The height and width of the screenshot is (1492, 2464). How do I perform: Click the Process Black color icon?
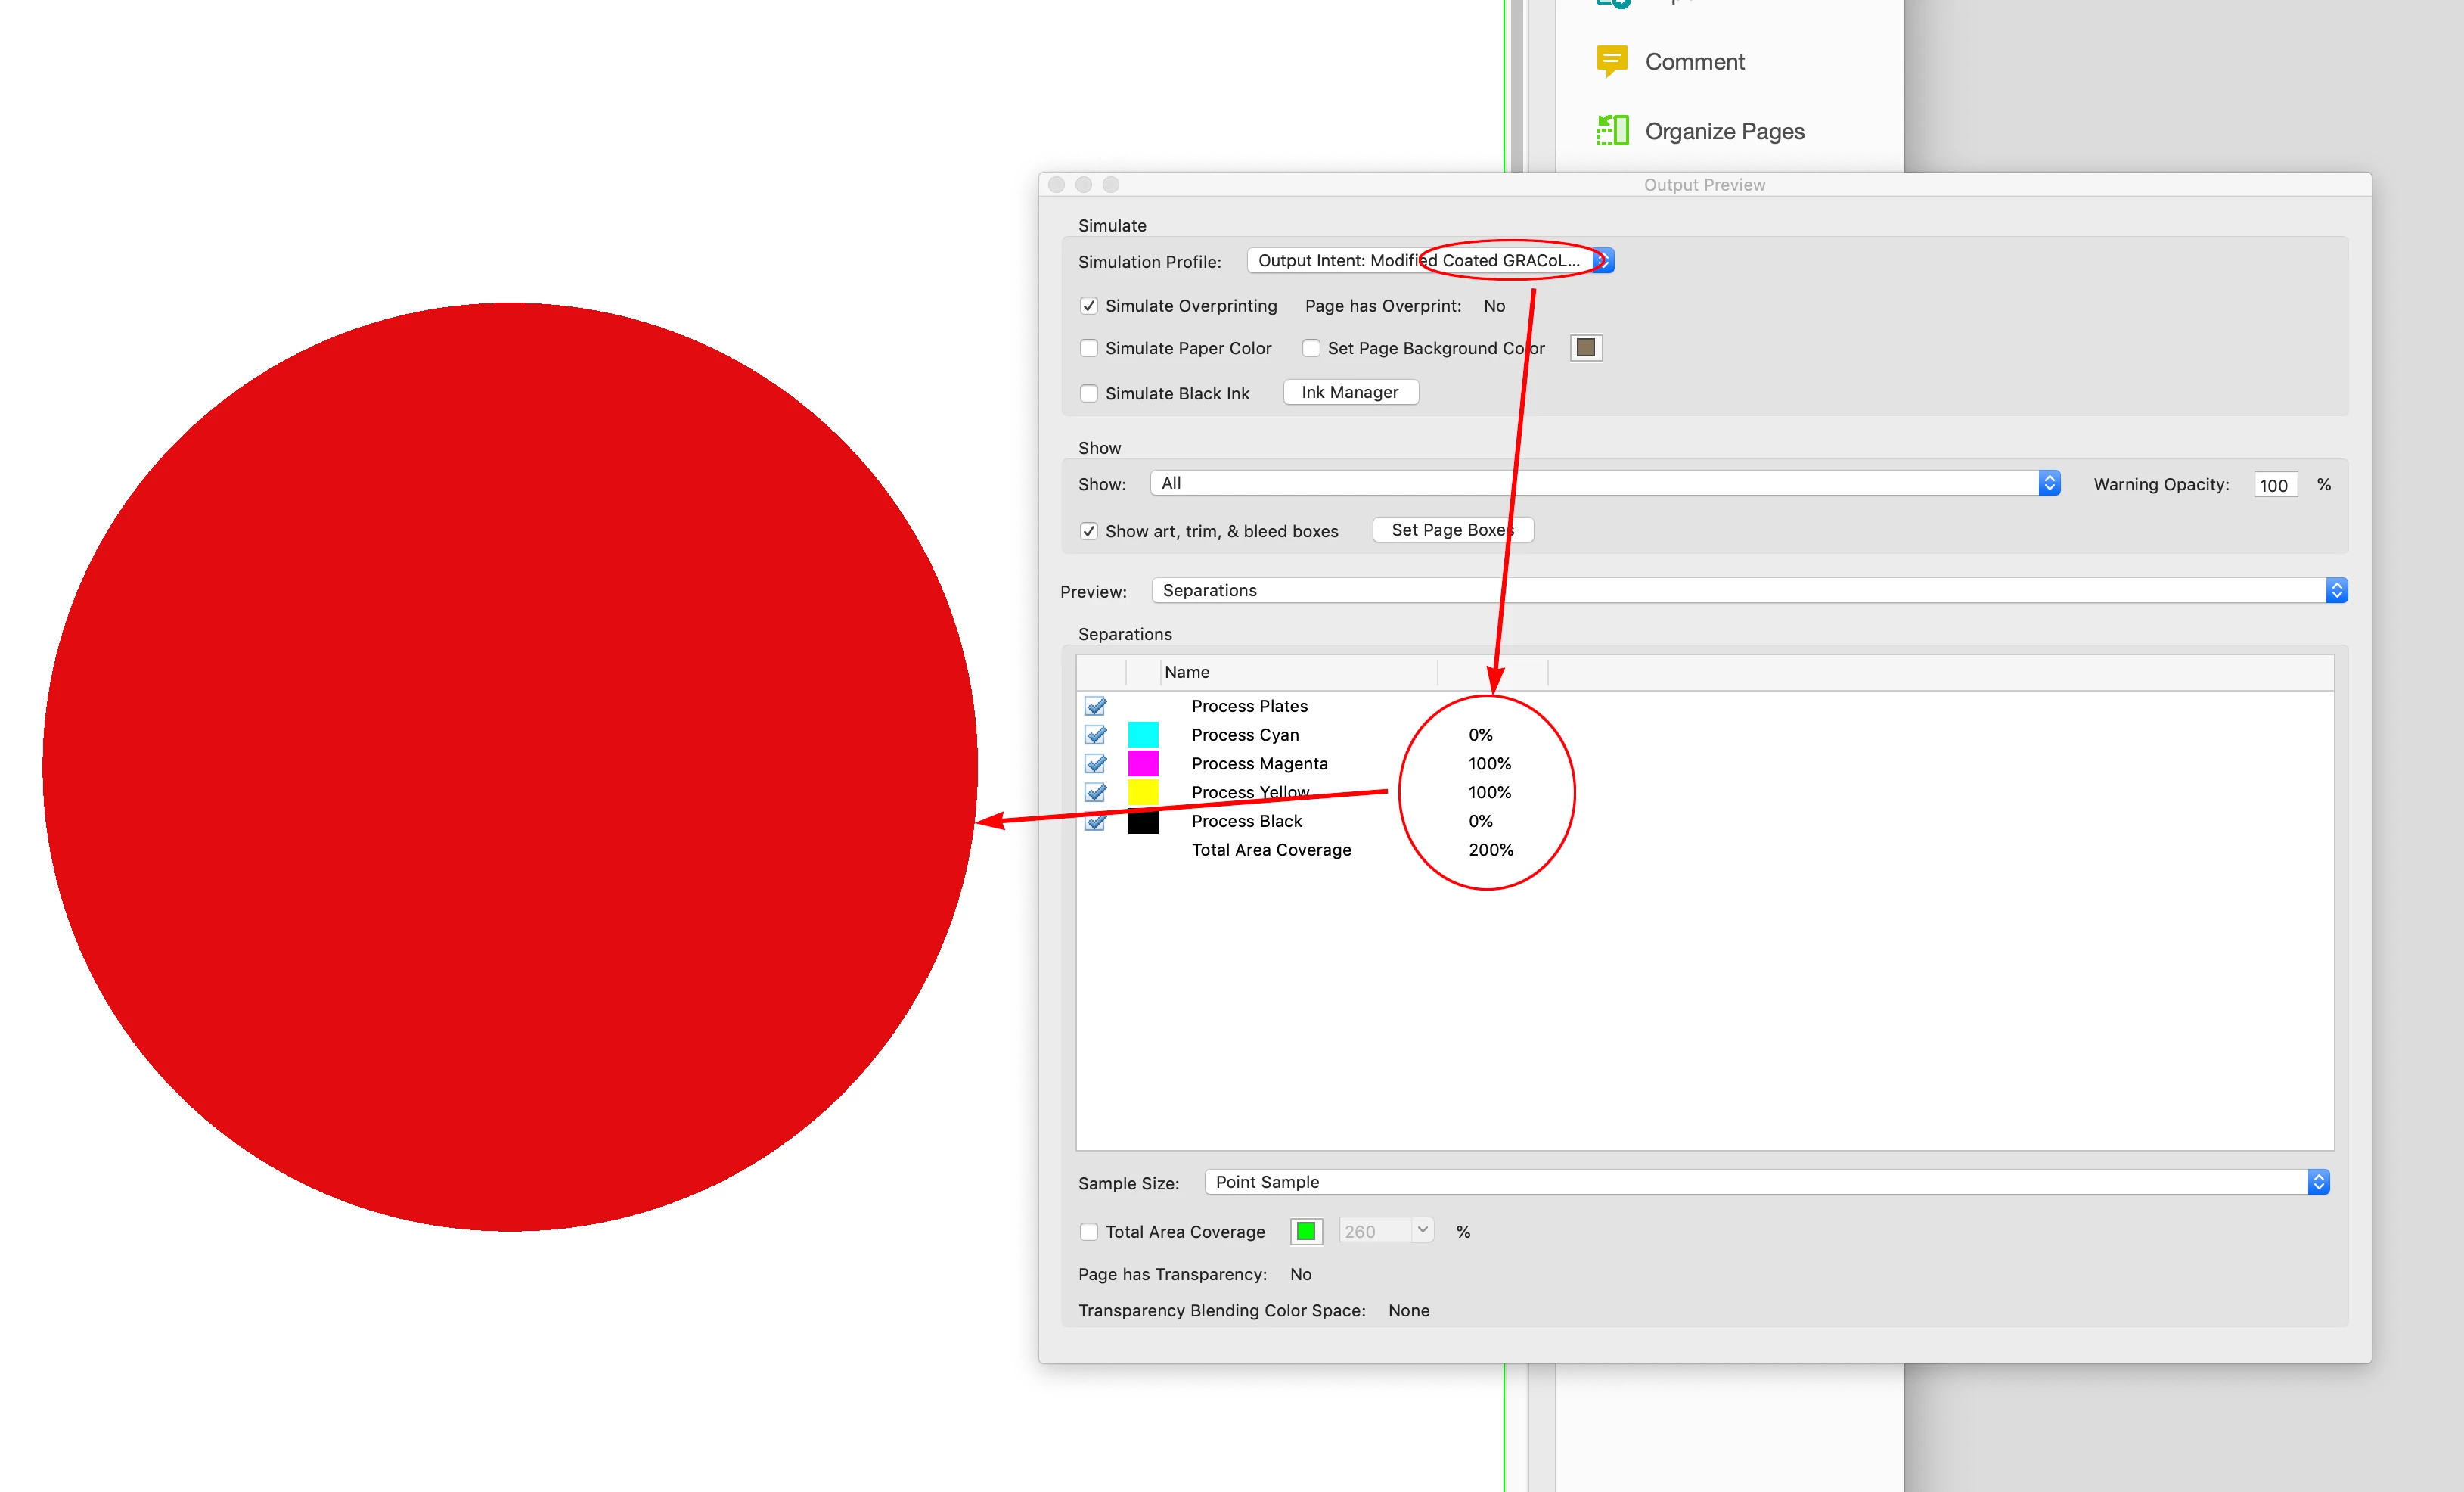pos(1142,822)
